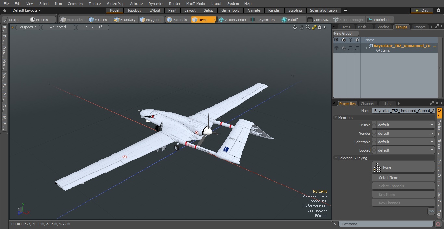444x229 pixels.
Task: Click the New Group button
Action: tap(346, 33)
